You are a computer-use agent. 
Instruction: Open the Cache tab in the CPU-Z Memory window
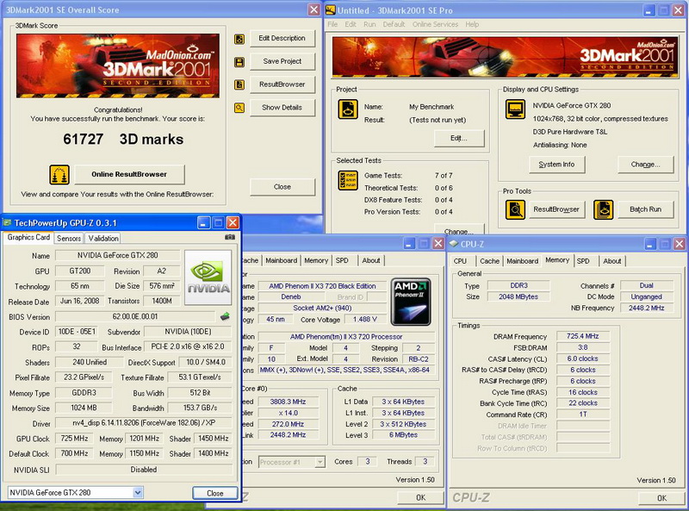(x=489, y=261)
